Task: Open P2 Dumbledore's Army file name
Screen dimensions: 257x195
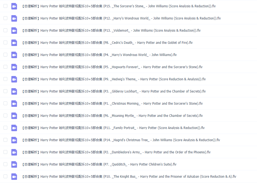Action: (116, 152)
